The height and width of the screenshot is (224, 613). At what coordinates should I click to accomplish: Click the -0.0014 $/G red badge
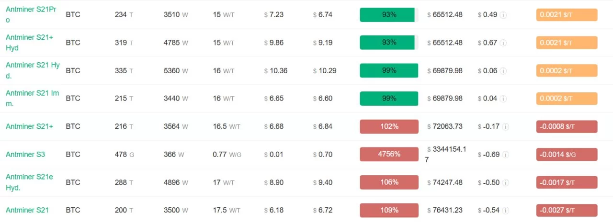[567, 155]
